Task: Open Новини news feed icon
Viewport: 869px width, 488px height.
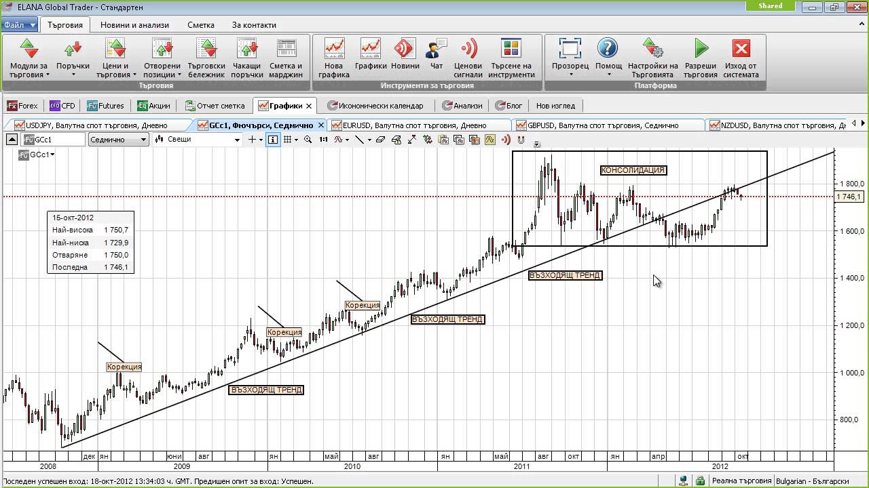Action: click(x=405, y=49)
